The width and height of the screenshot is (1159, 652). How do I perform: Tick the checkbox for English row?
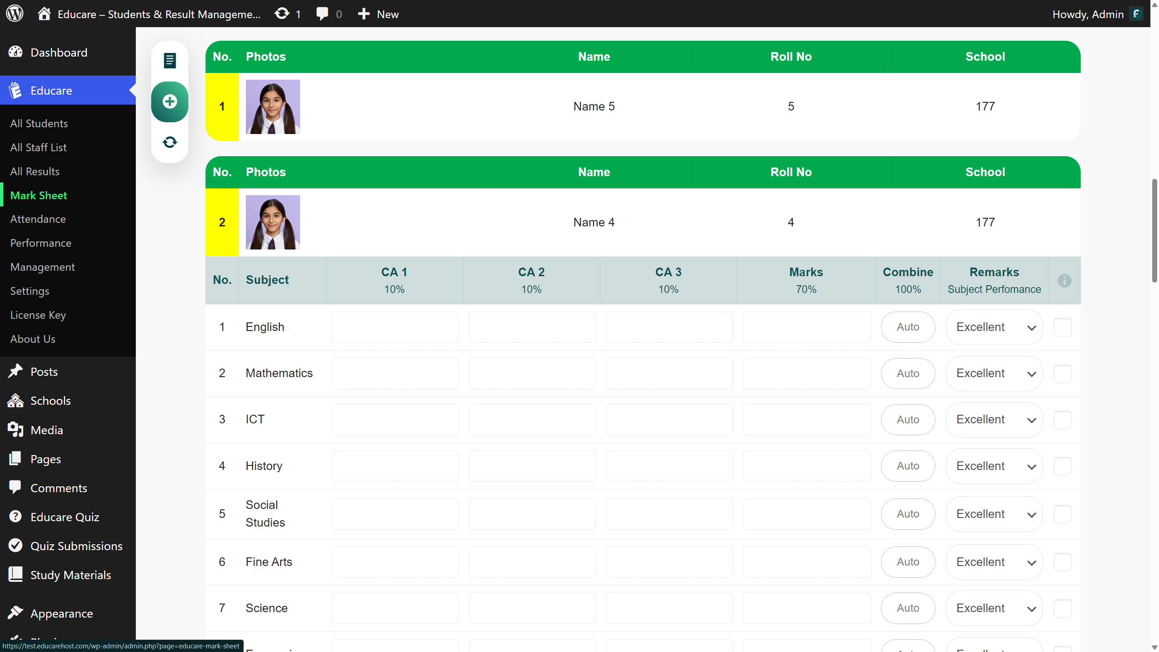tap(1063, 327)
